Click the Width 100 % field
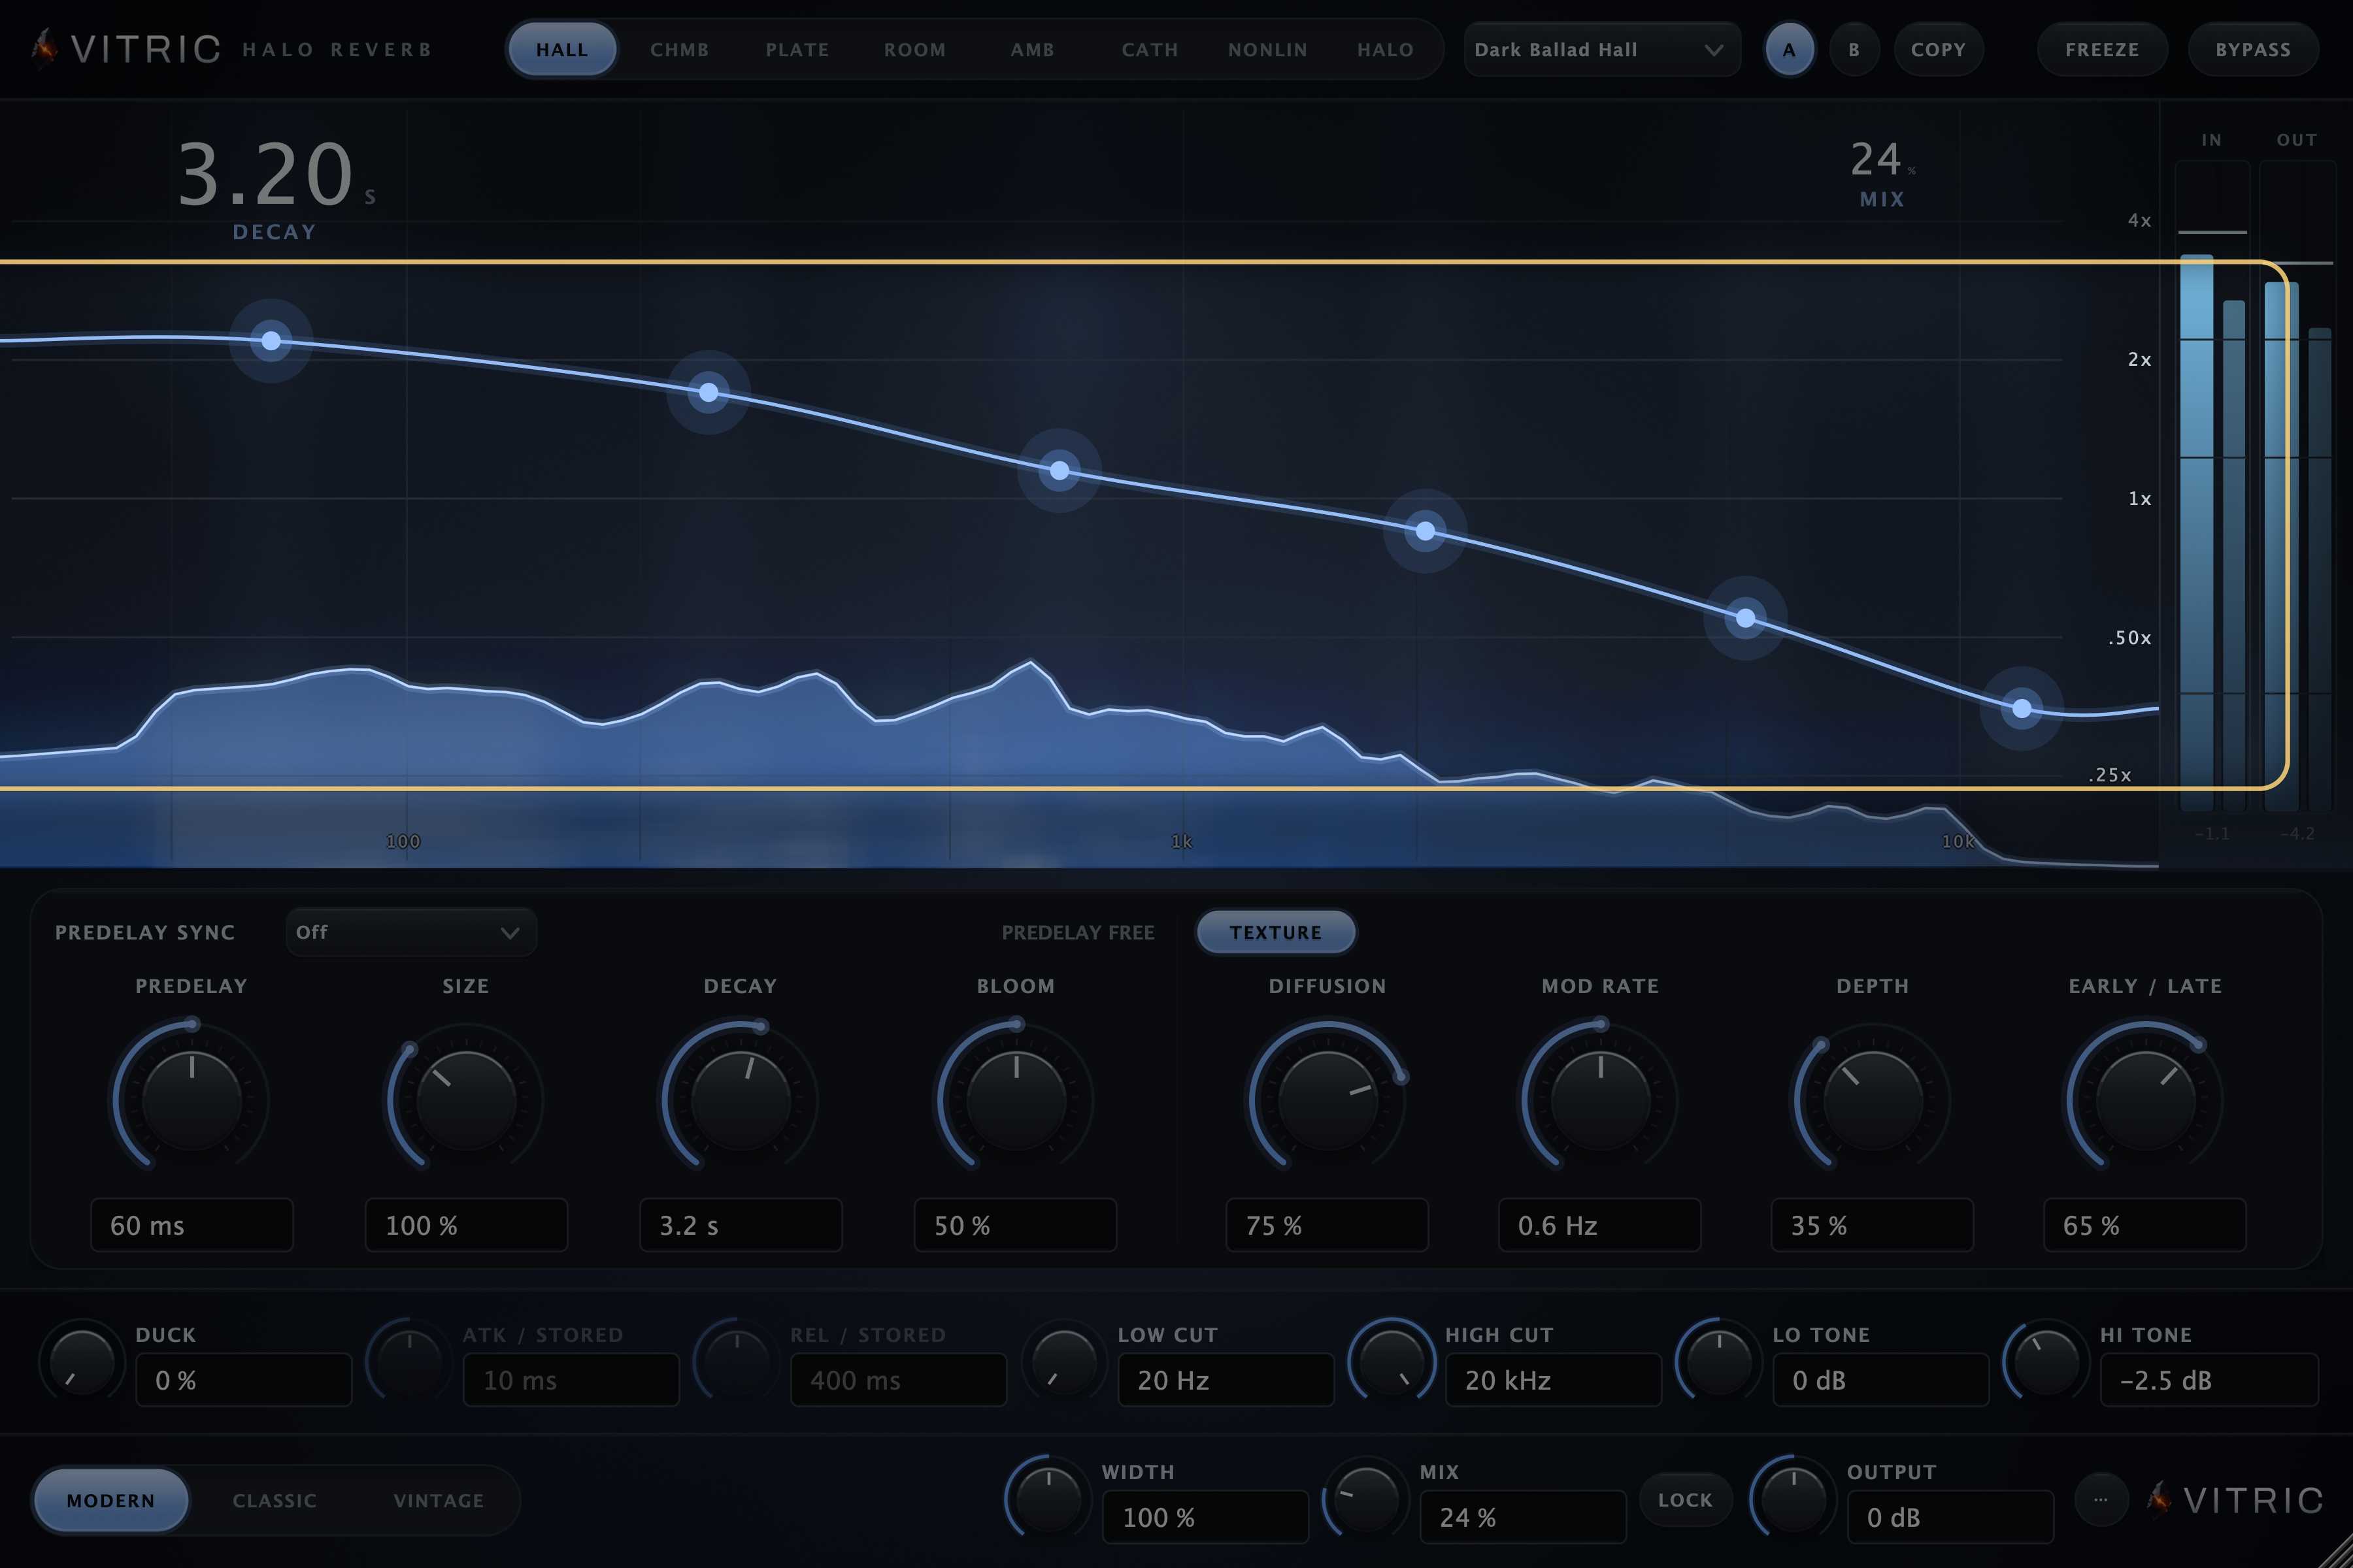The height and width of the screenshot is (1568, 2353). pyautogui.click(x=1205, y=1517)
